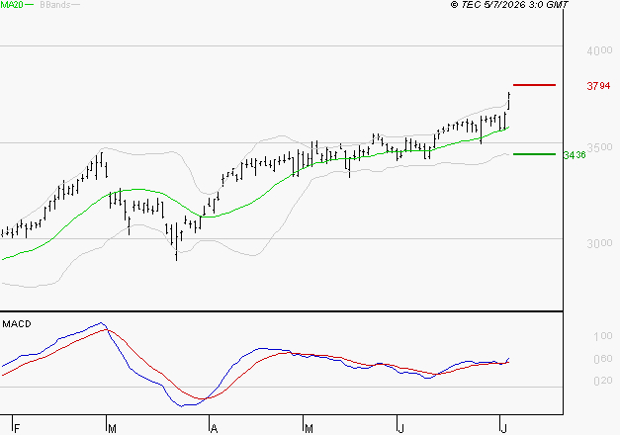
Task: Click the last J month marker
Action: pyautogui.click(x=503, y=429)
